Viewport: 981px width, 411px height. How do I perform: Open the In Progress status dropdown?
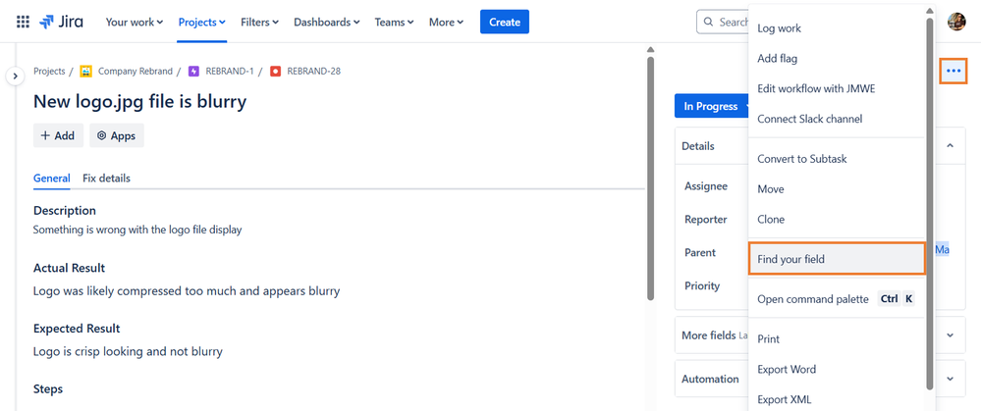click(712, 106)
